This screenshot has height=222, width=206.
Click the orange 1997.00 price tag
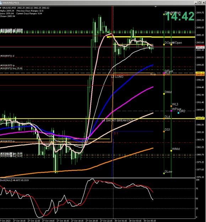pyautogui.click(x=200, y=75)
